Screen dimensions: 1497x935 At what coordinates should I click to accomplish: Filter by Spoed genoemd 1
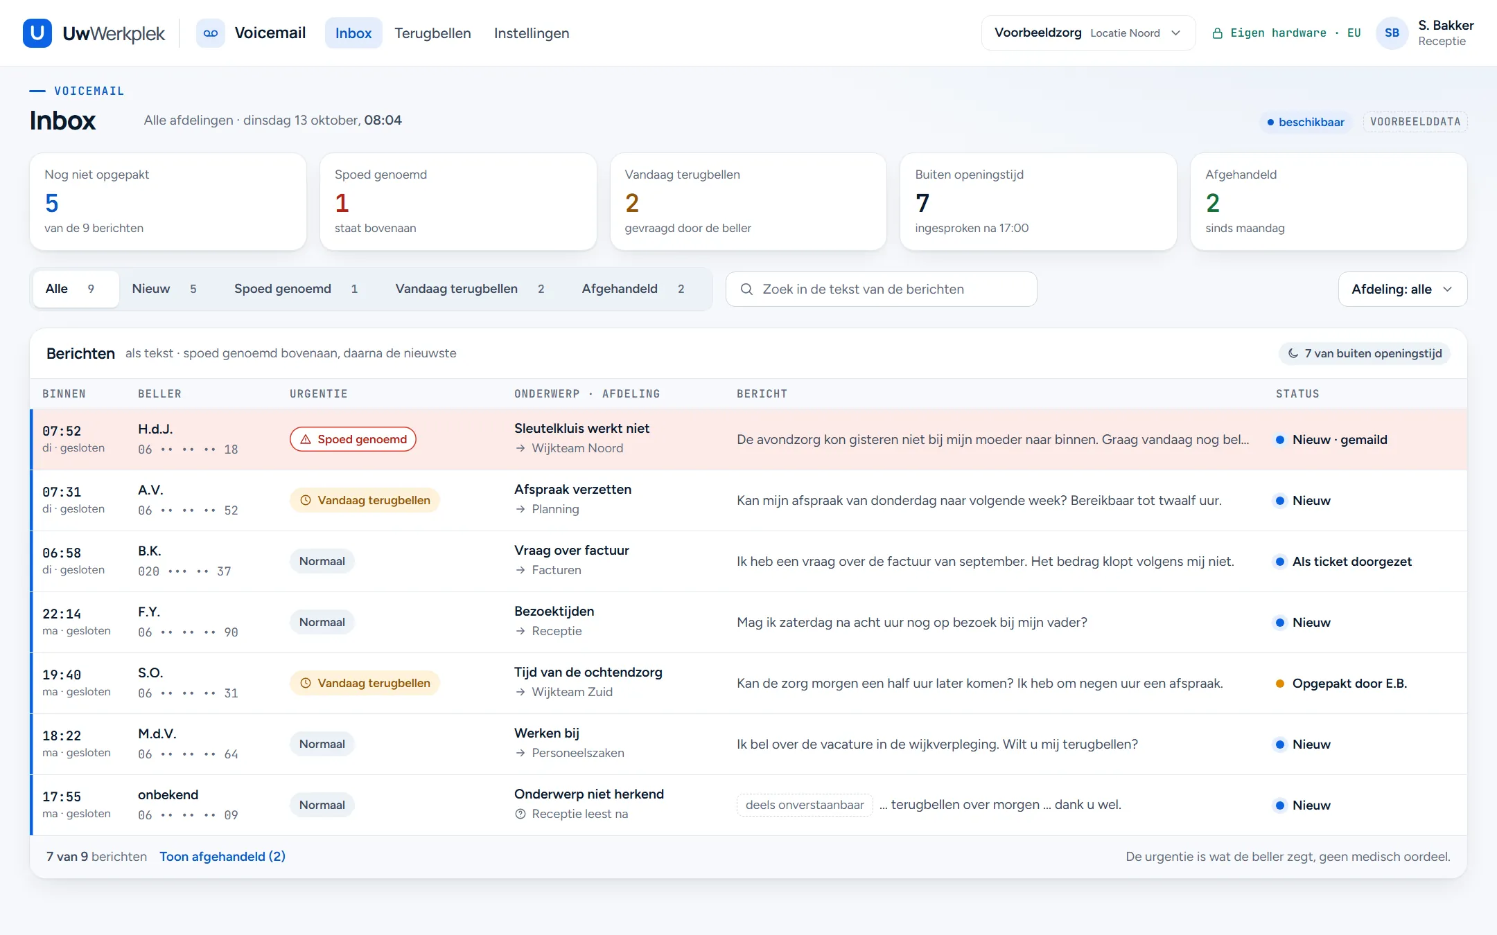pyautogui.click(x=296, y=290)
